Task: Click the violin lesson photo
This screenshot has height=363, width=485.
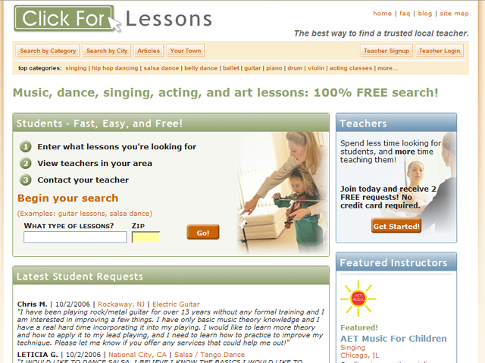Action: [282, 193]
